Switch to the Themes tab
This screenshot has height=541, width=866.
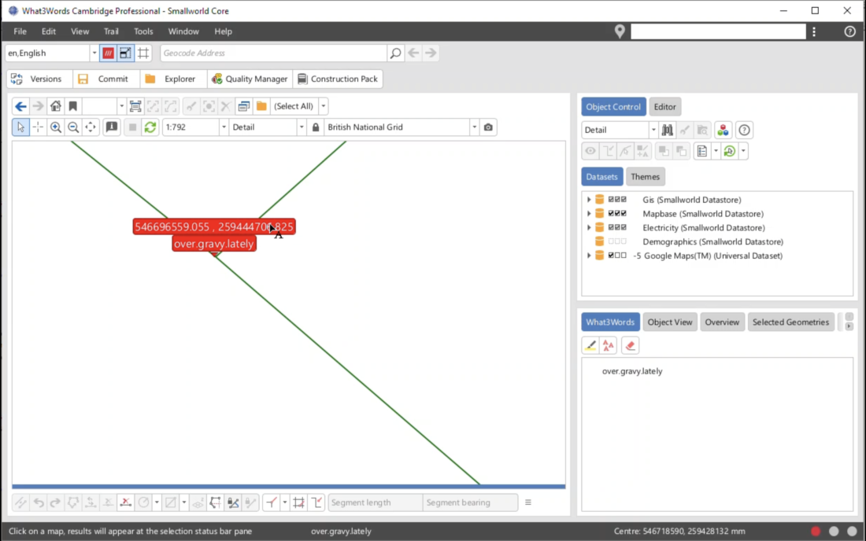(645, 177)
